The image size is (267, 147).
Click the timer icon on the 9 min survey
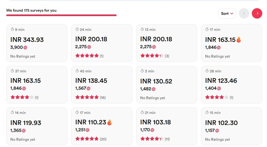point(12,29)
